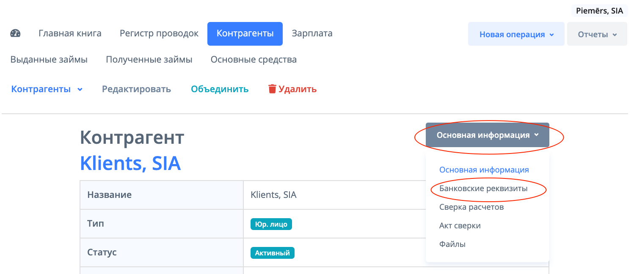Viewport: 634px width, 274px height.
Task: Open Акт сверки from the dropdown
Action: click(x=460, y=226)
